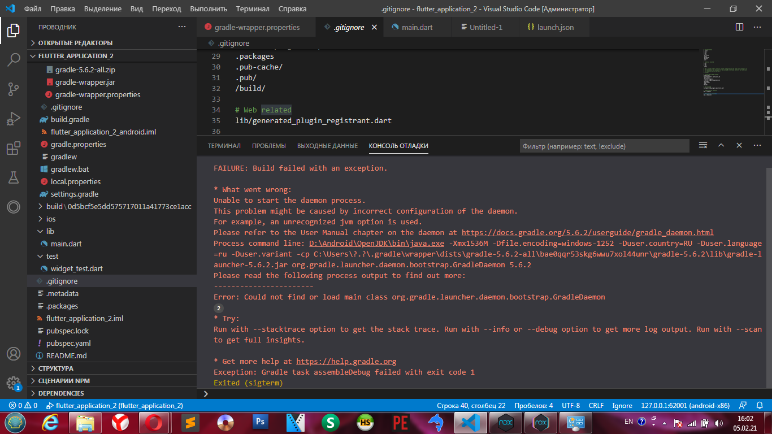Close the .gitignore editor tab

[374, 27]
